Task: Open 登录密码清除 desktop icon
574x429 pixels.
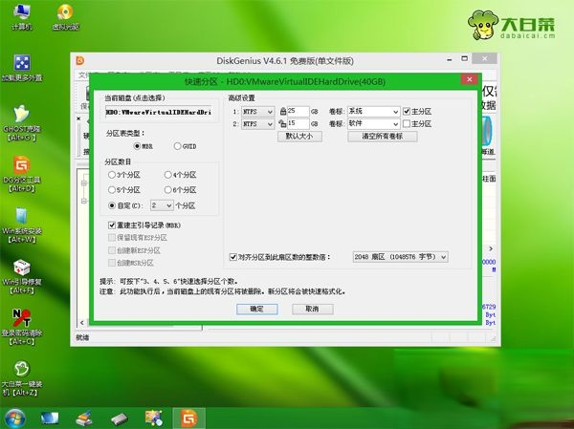Action: coord(22,328)
